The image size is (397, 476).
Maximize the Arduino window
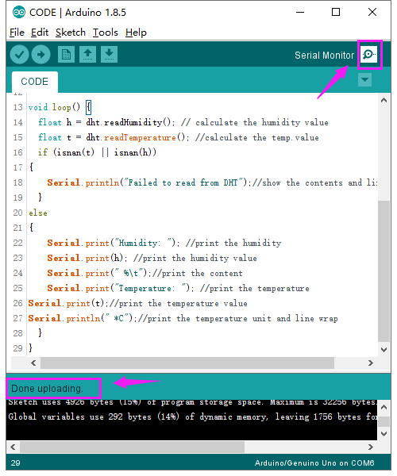coord(336,13)
